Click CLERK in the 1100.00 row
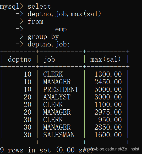Screen dimensions: 142x154 tap(53, 104)
